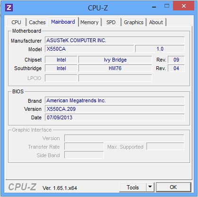This screenshot has width=198, height=197.
Task: Minimize the CPU-Z window
Action: (154, 7)
